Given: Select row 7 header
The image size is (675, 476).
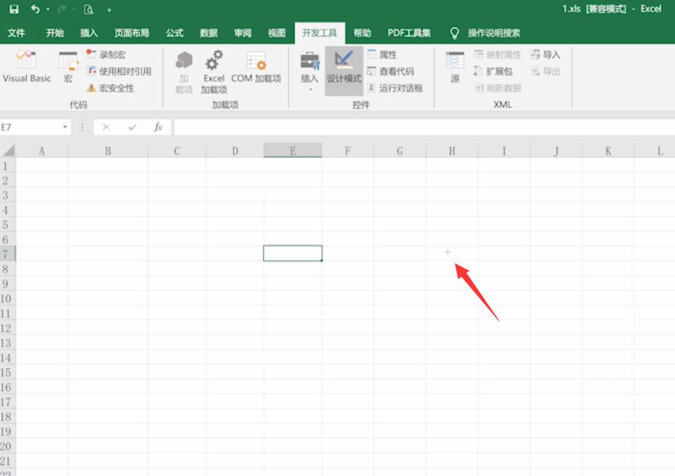Looking at the screenshot, I should (x=8, y=254).
